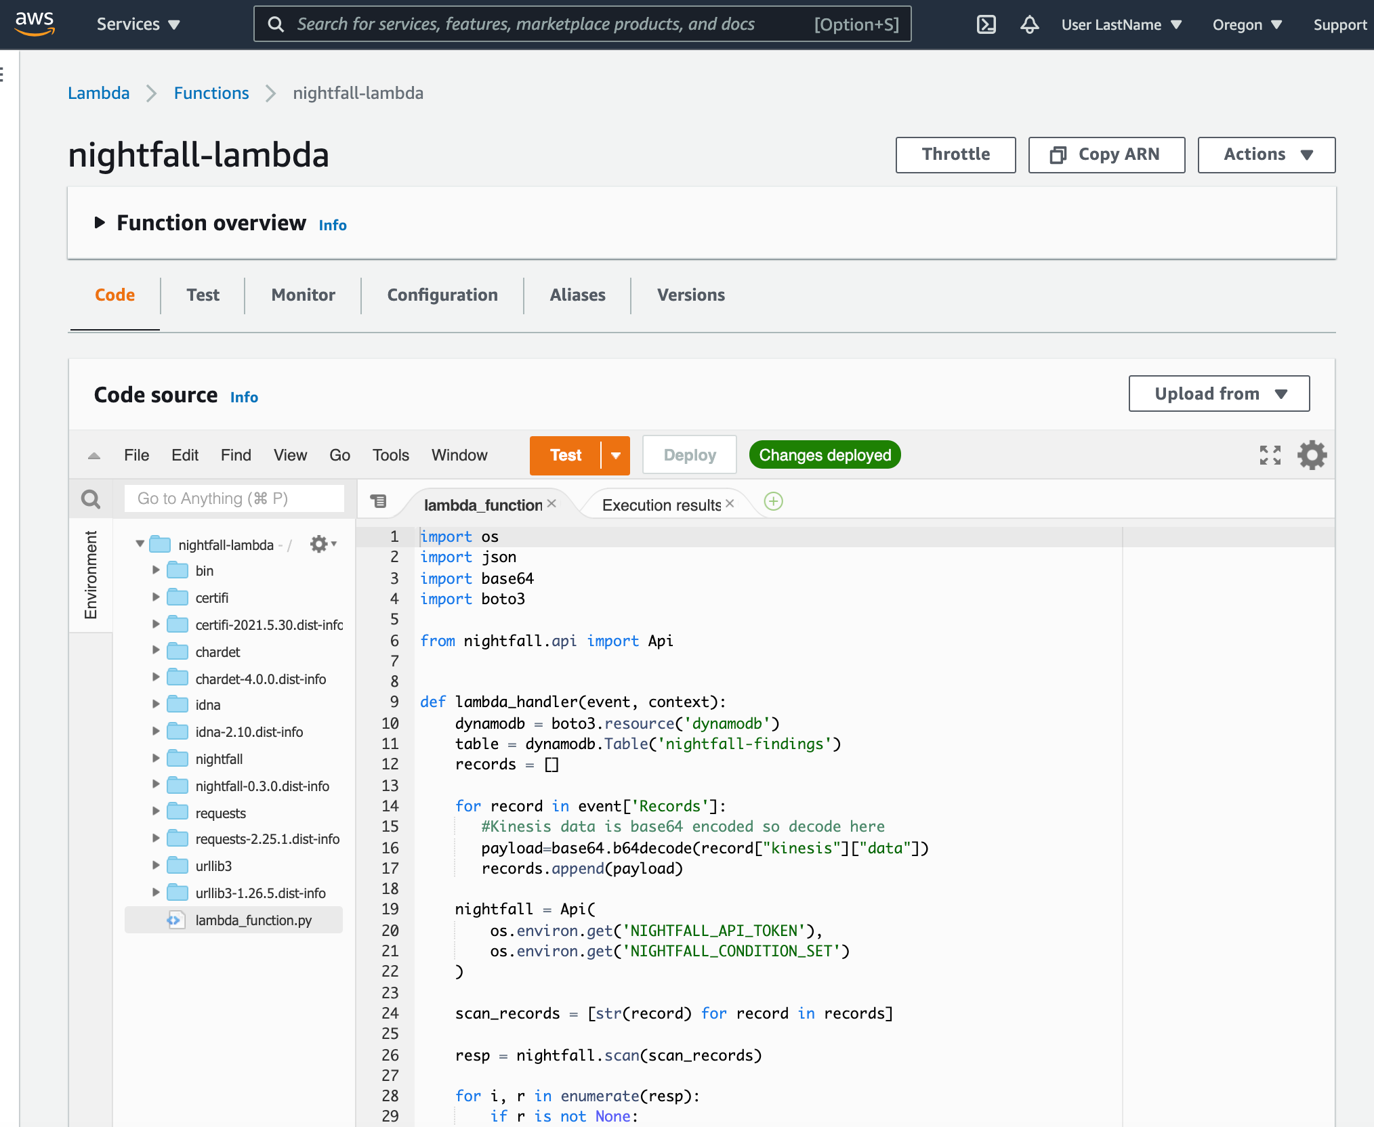Toggle the Environment side panel

coord(91,575)
